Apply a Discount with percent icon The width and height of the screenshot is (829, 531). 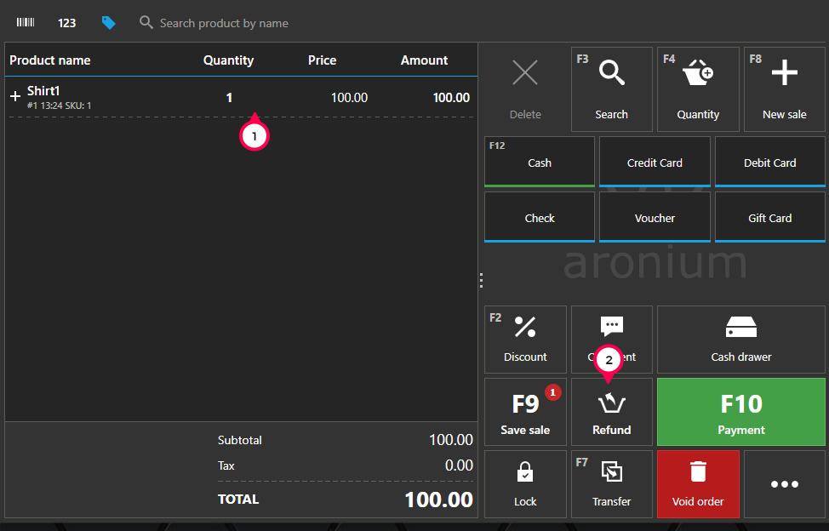(x=525, y=340)
